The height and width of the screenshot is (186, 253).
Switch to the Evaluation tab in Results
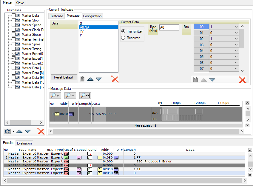tap(24, 143)
